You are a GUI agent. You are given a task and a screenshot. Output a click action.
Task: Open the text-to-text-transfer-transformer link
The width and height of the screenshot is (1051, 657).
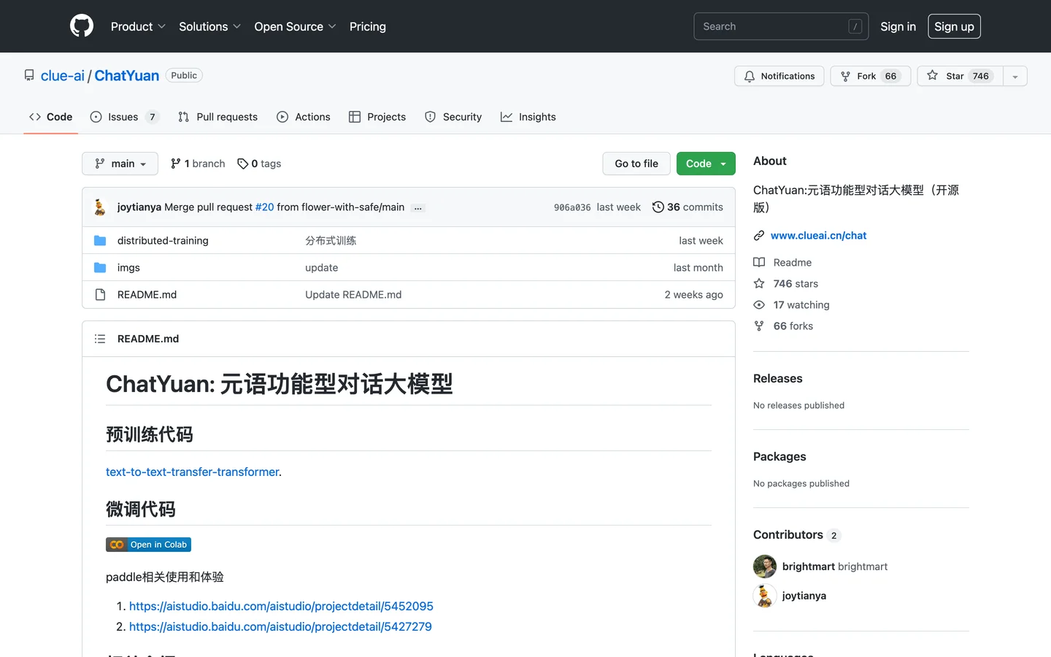pyautogui.click(x=192, y=472)
